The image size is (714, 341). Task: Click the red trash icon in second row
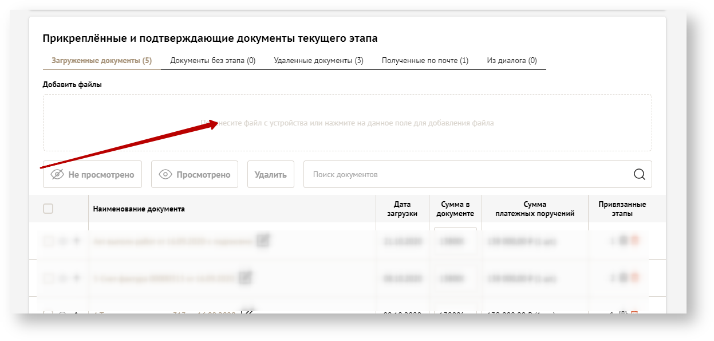coord(634,278)
